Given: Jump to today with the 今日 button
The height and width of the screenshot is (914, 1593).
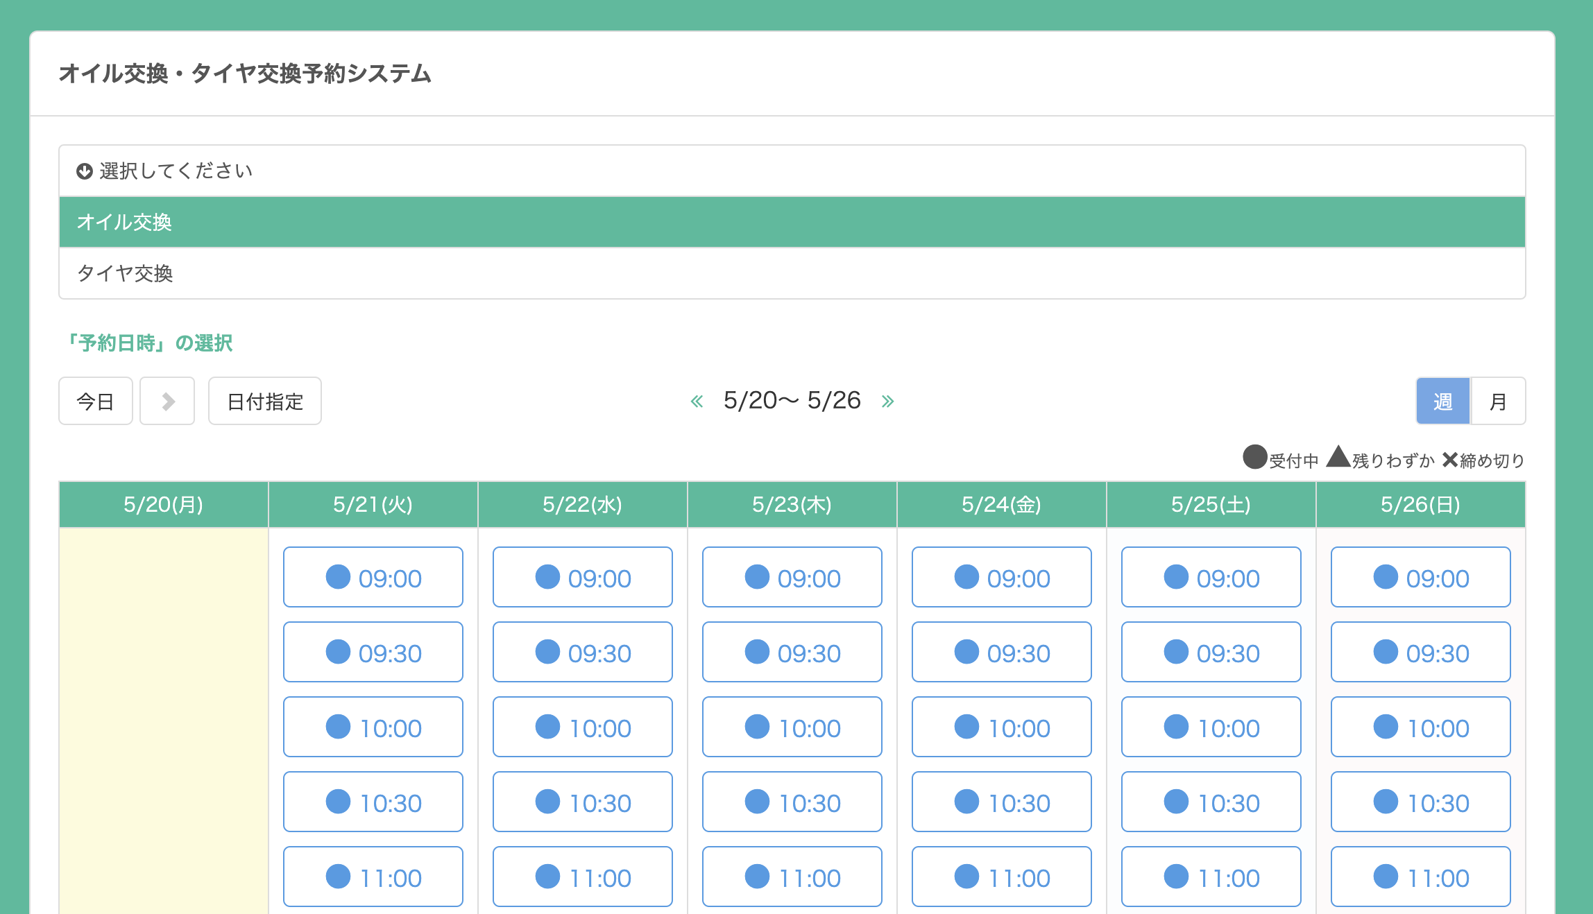Looking at the screenshot, I should [96, 401].
